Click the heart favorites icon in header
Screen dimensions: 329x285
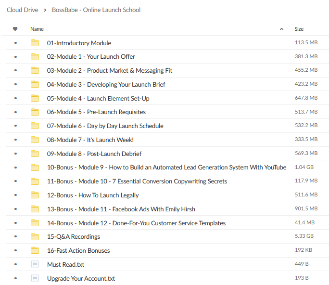click(15, 29)
